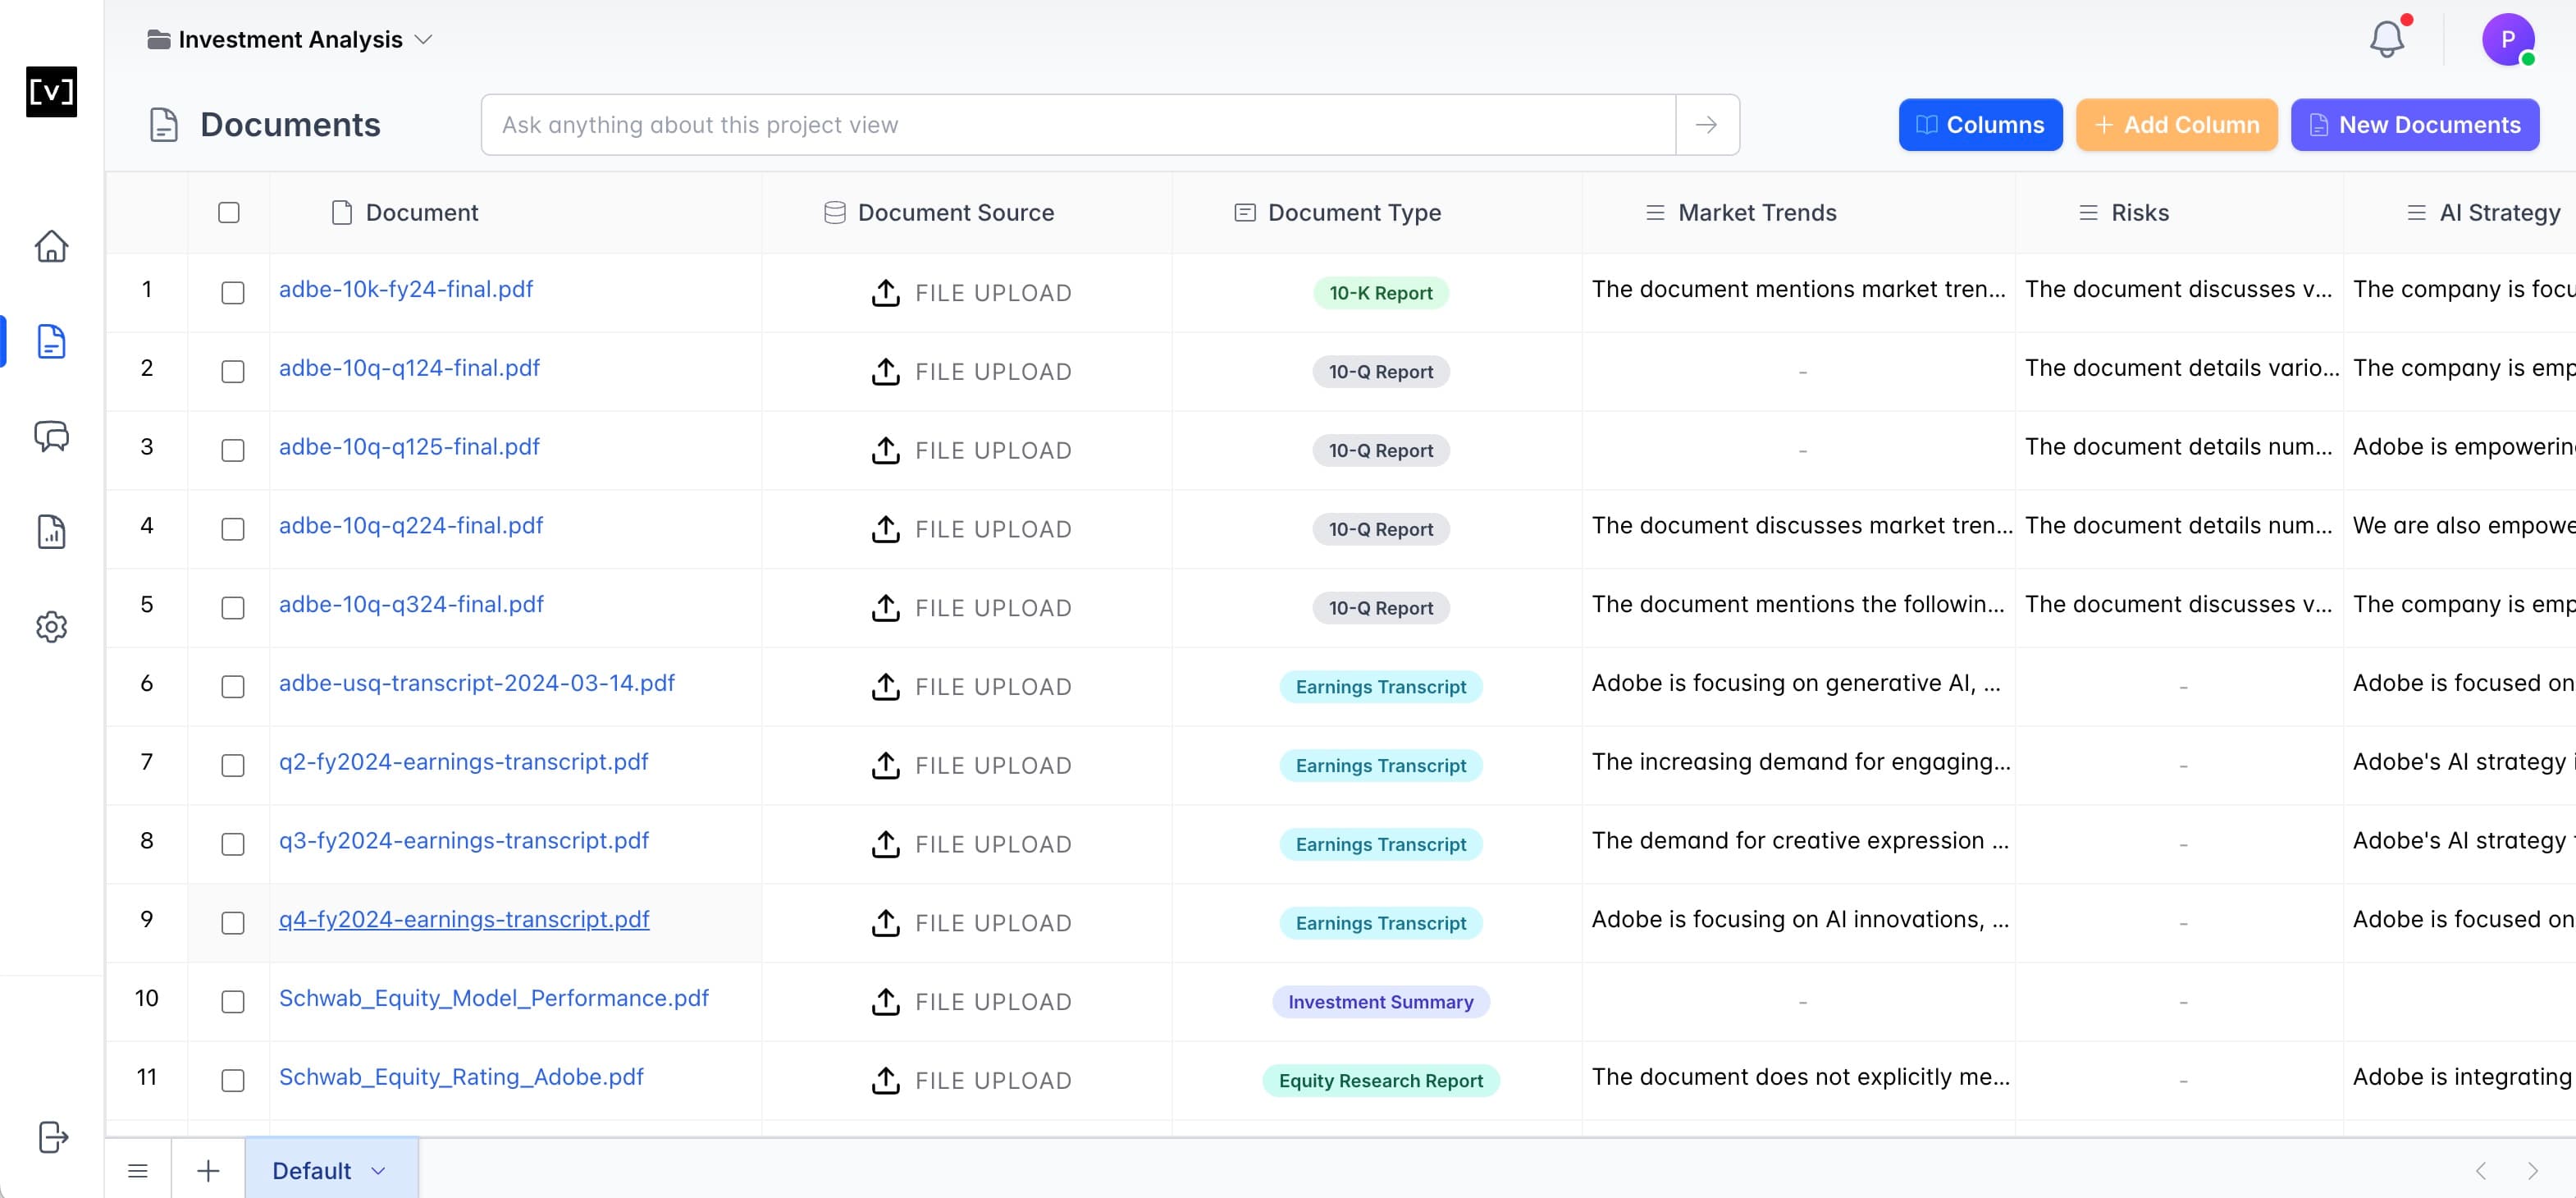
Task: Go to previous page arrow at bottom right
Action: (2481, 1170)
